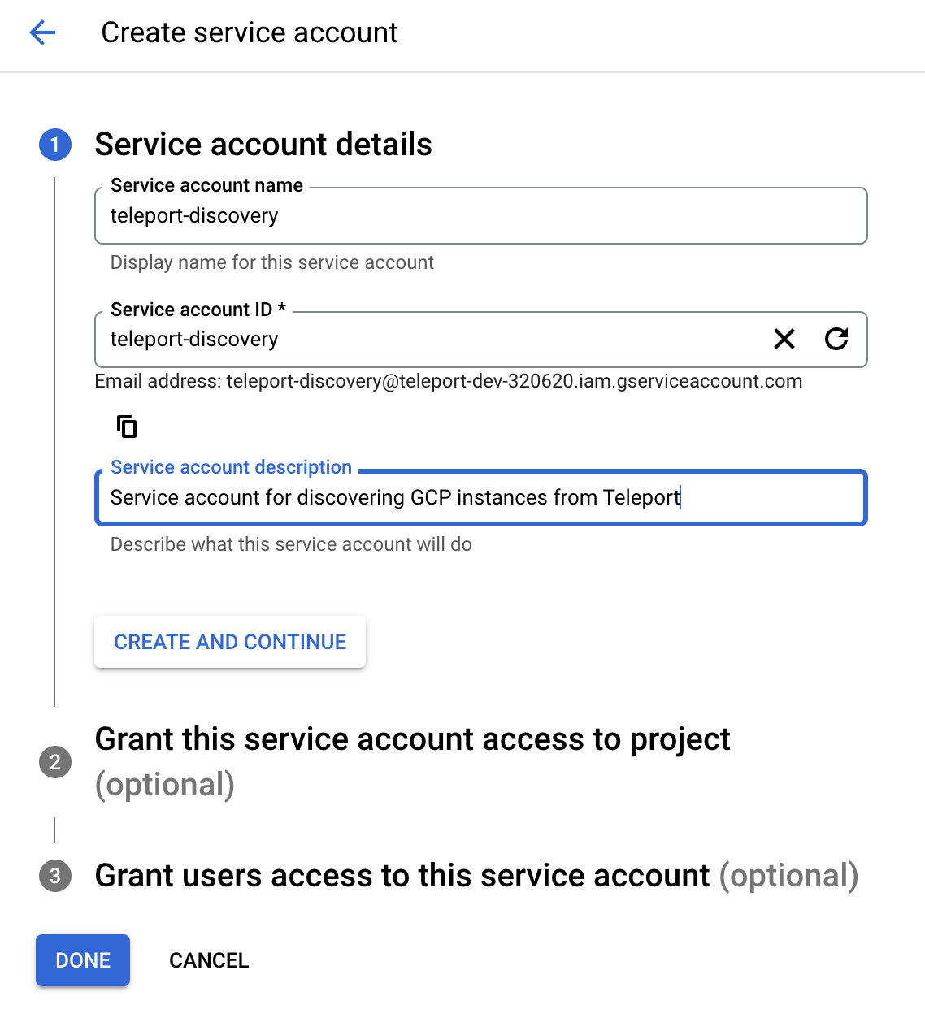
Task: Clear the Service account ID field with the X
Action: pos(784,340)
